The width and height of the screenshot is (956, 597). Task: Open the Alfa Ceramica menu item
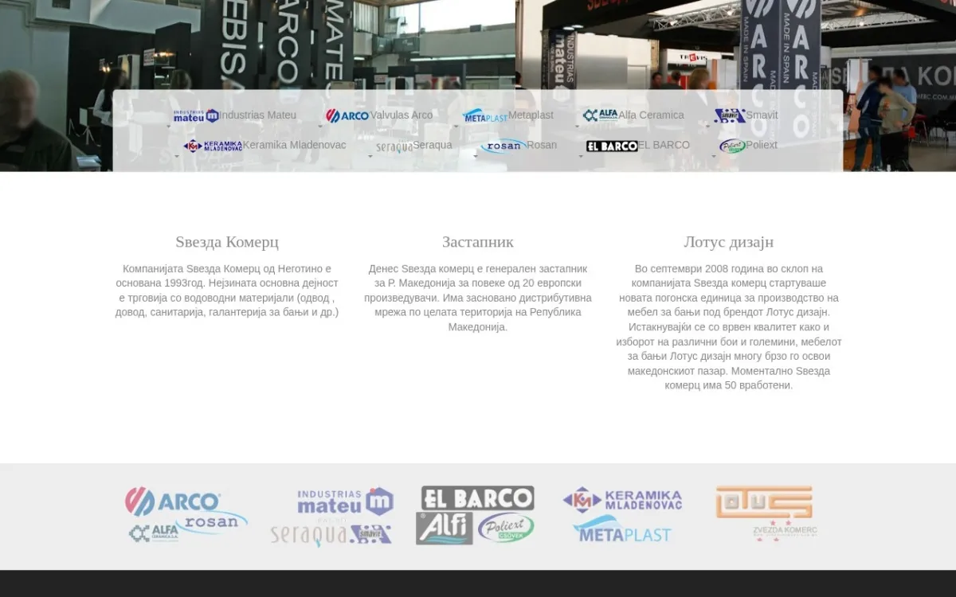pyautogui.click(x=652, y=115)
